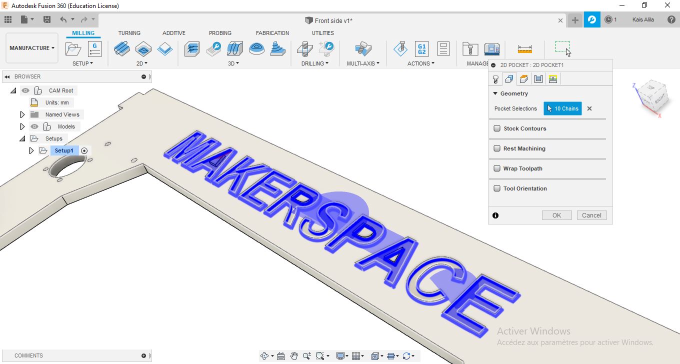
Task: Open the DRILLING dropdown menu
Action: [315, 63]
